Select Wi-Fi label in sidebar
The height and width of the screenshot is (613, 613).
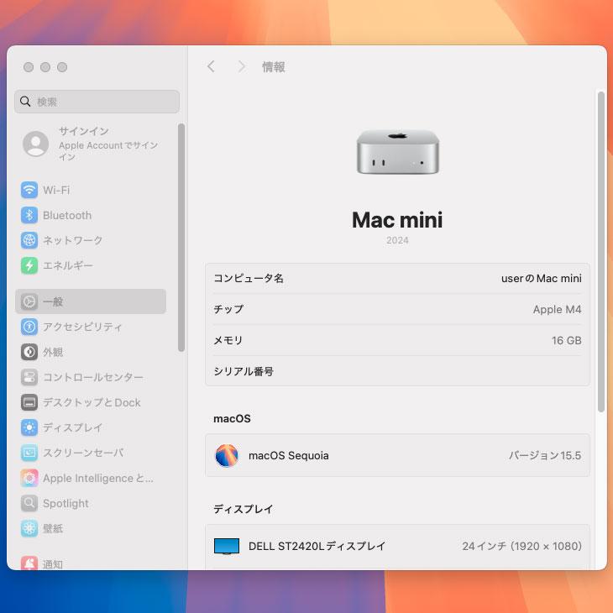pyautogui.click(x=56, y=190)
